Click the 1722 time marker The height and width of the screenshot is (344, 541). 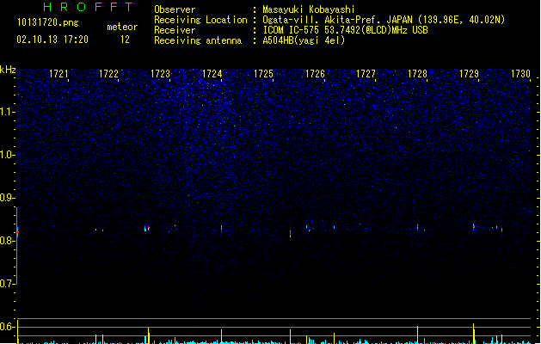tap(108, 74)
